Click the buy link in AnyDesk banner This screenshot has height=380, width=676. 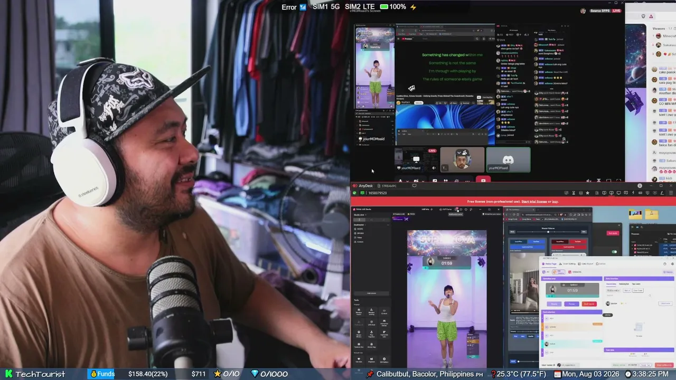555,202
